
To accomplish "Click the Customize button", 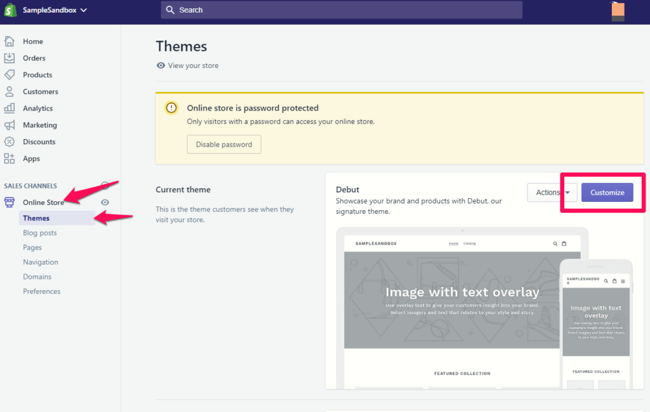I will pyautogui.click(x=607, y=192).
